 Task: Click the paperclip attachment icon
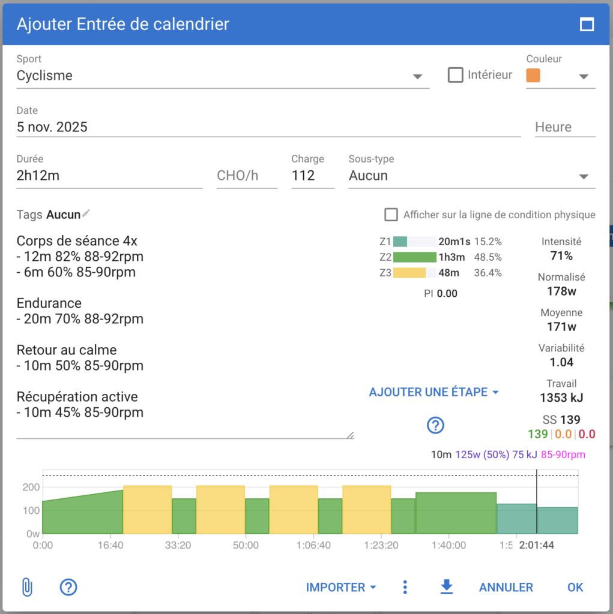click(26, 587)
